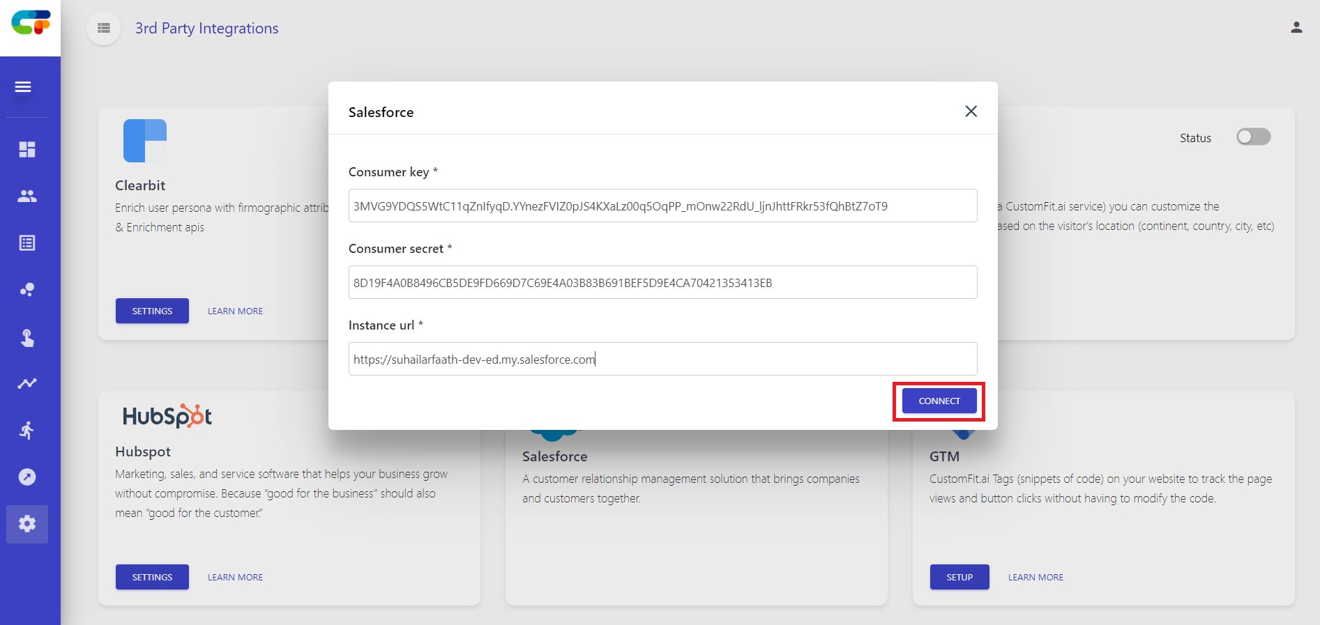This screenshot has width=1320, height=625.
Task: Open the analytics trend line icon in sidebar
Action: click(27, 383)
